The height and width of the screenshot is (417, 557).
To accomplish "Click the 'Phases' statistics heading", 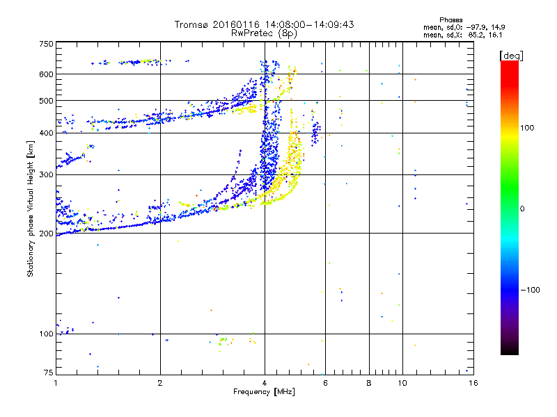I will [x=451, y=20].
